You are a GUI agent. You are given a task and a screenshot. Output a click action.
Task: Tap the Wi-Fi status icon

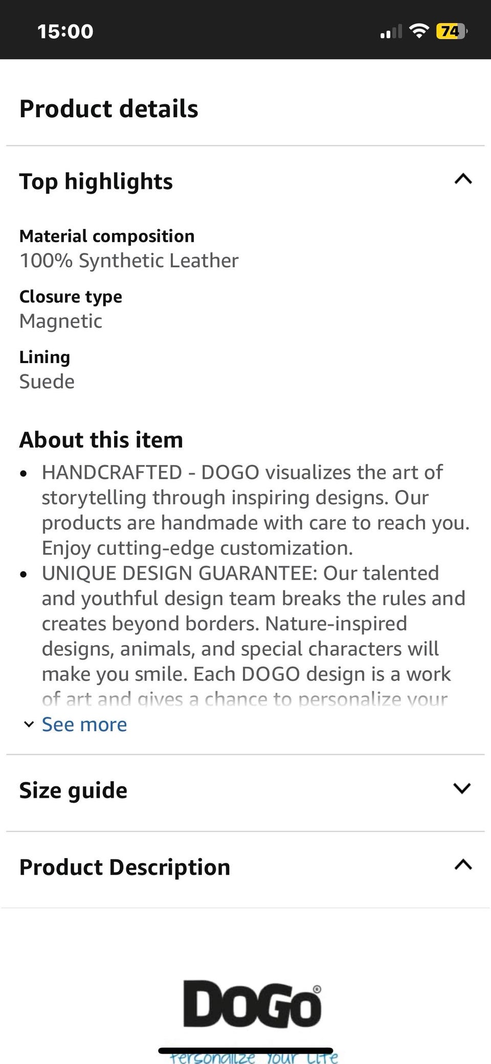419,31
